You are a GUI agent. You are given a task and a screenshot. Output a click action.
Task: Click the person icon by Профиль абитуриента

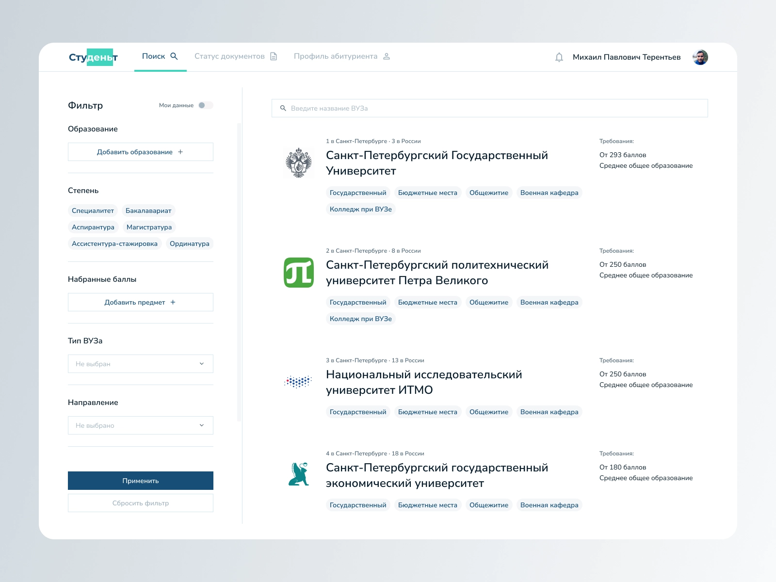pyautogui.click(x=387, y=56)
